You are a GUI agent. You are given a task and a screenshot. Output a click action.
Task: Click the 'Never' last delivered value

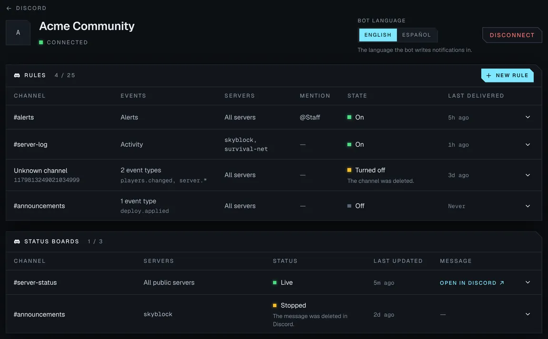point(457,206)
